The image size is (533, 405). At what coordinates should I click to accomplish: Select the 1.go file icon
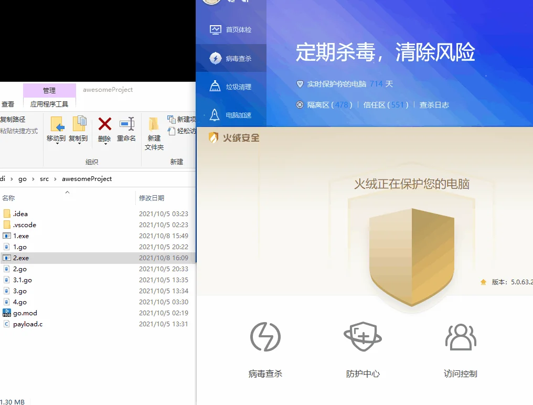click(6, 247)
